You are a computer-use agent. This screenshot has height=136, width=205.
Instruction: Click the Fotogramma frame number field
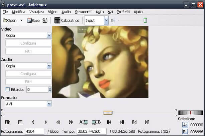click(x=34, y=131)
